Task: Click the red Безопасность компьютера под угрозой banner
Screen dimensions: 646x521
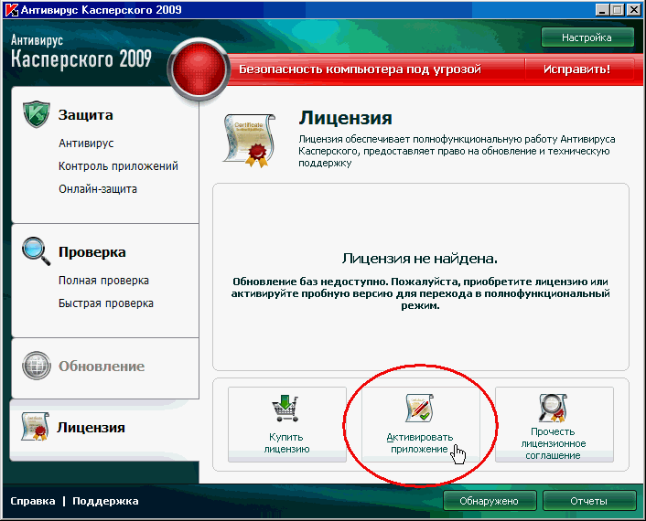Action: pos(361,69)
